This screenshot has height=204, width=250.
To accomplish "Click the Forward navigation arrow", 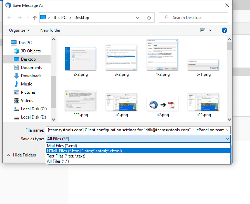I will point(19,18).
